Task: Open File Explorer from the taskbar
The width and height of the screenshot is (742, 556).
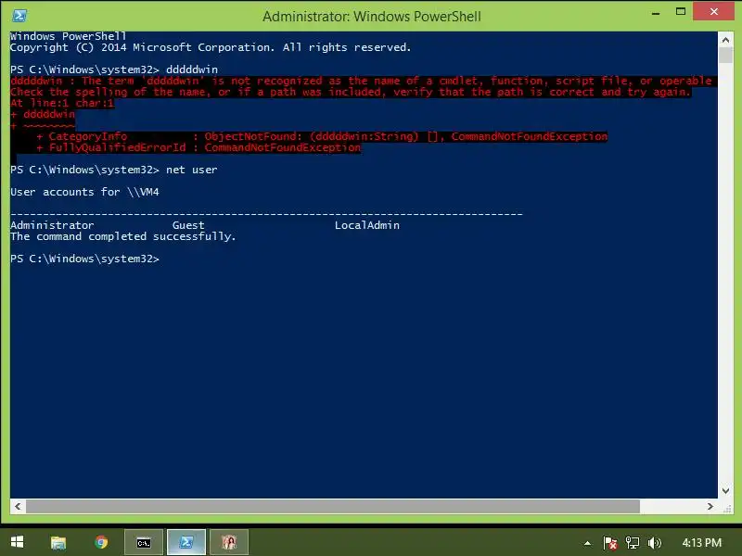Action: pyautogui.click(x=58, y=542)
